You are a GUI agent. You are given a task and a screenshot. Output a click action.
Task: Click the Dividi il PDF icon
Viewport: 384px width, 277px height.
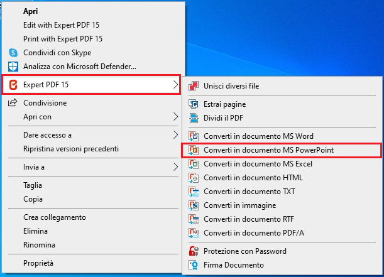tap(194, 118)
